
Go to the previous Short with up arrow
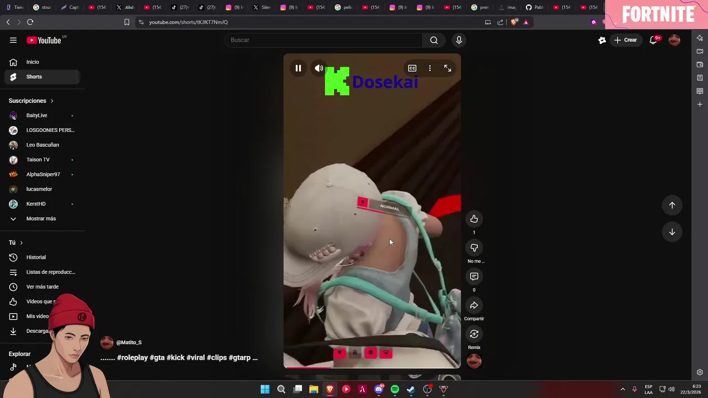click(x=672, y=205)
